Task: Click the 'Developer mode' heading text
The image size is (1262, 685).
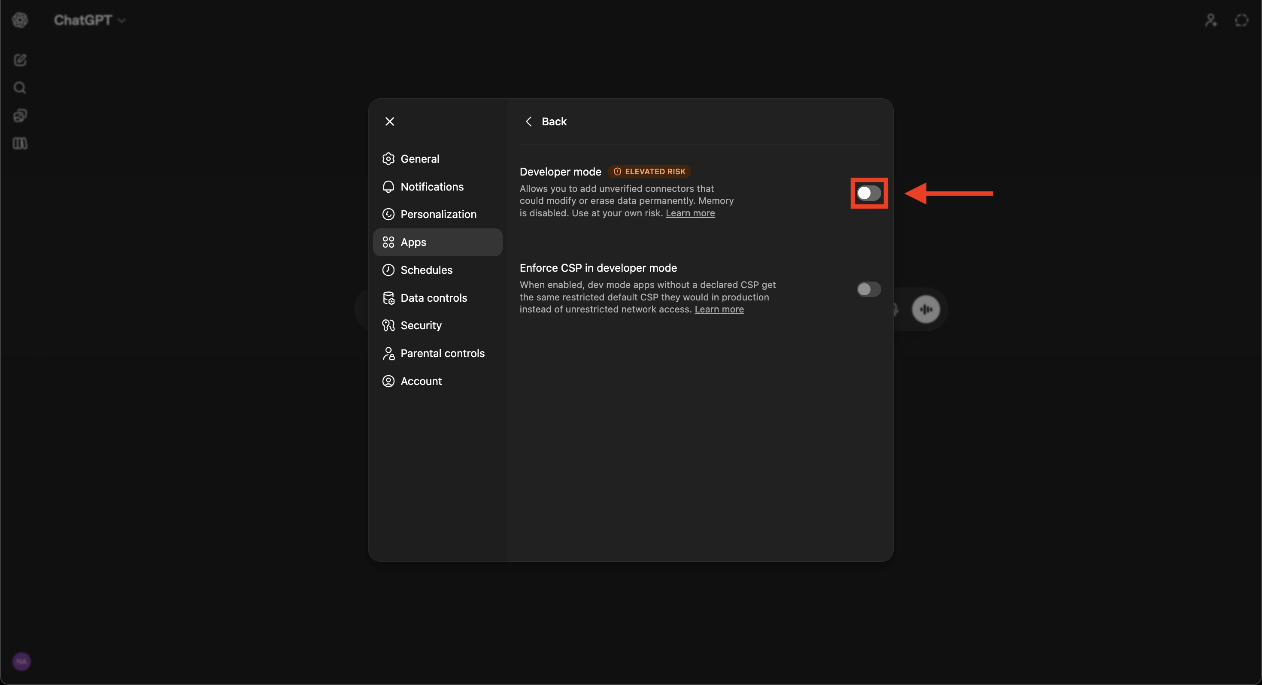Action: tap(560, 172)
